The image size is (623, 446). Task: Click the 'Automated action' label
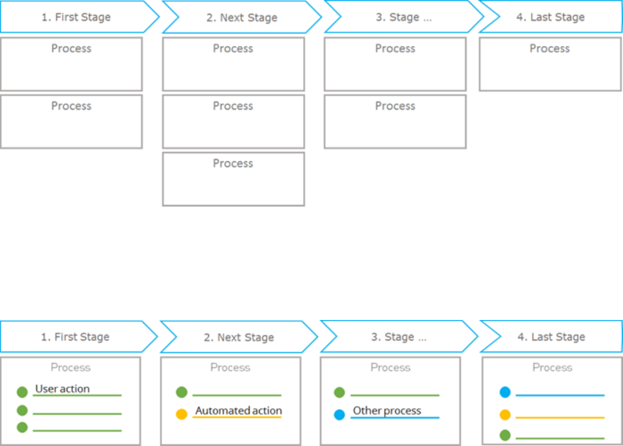[x=238, y=411]
